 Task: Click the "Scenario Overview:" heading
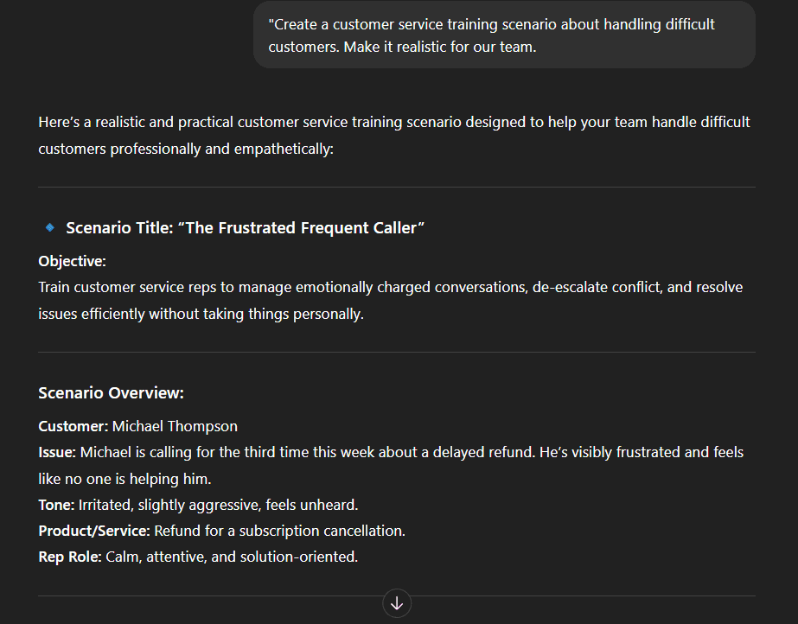pos(111,392)
